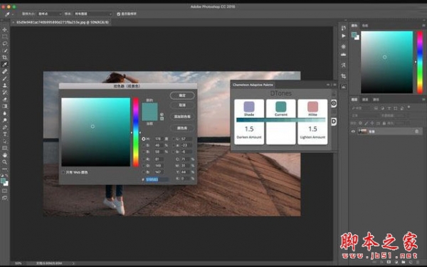Click the layer lock icon on background layer
The image size is (427, 267).
(x=416, y=131)
